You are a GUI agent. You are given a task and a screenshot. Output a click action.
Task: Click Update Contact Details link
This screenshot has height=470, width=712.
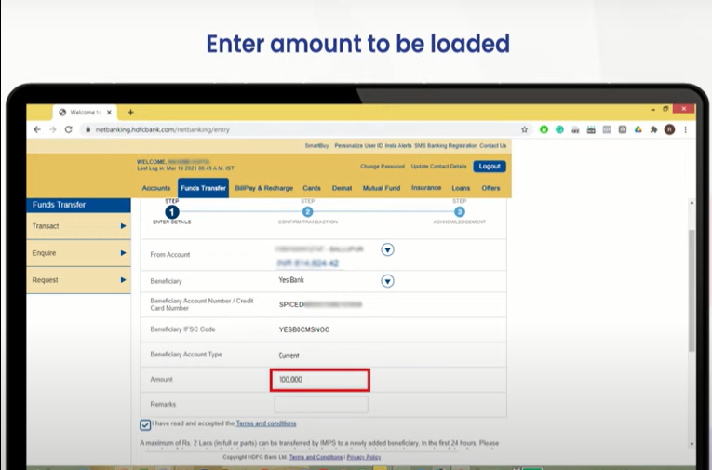coord(438,167)
